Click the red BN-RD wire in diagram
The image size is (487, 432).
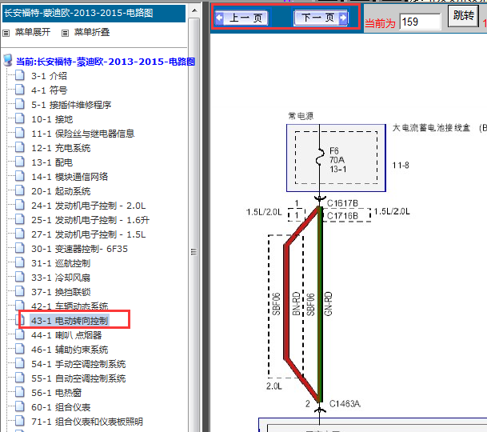286,302
